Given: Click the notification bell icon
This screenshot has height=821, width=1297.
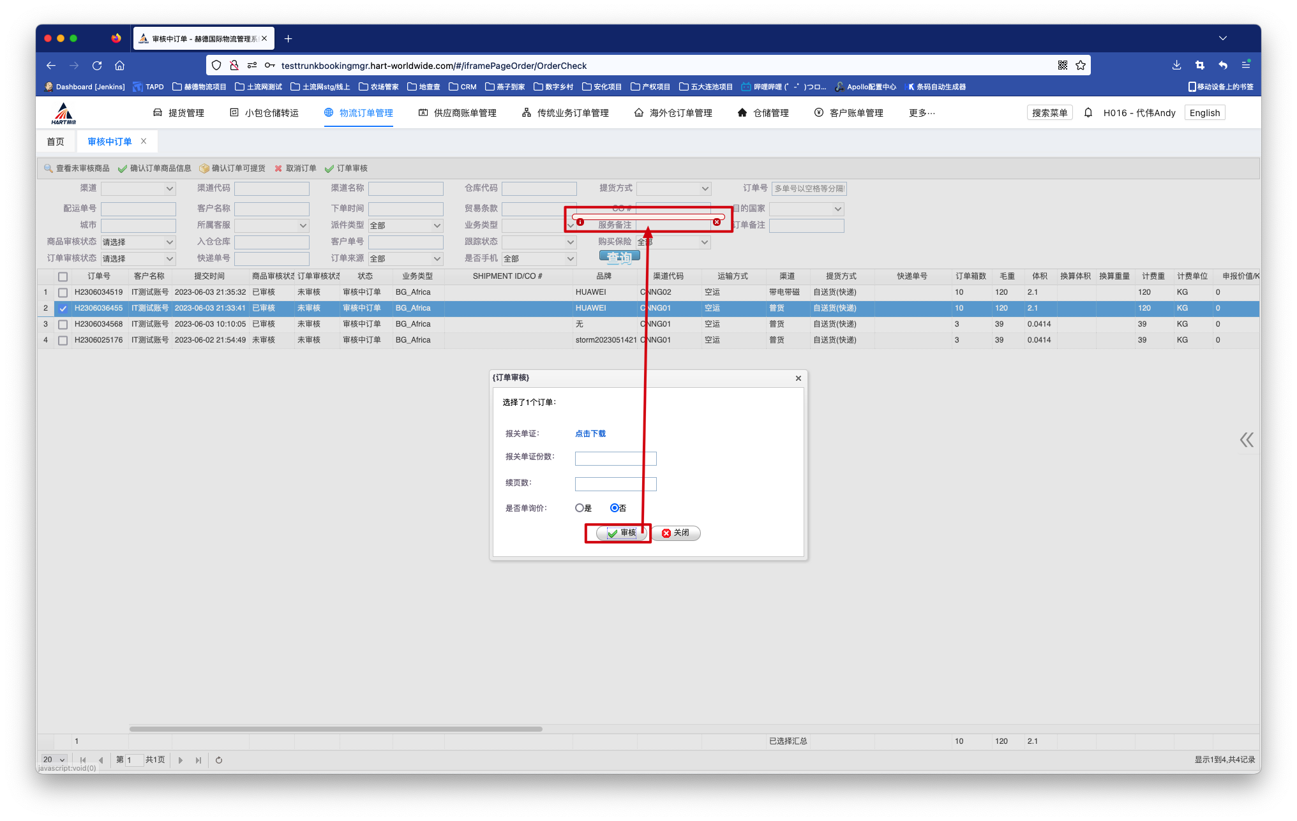Looking at the screenshot, I should click(x=1088, y=113).
